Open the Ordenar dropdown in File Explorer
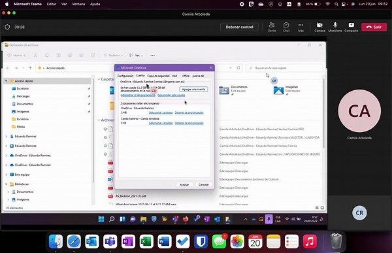 [113, 55]
